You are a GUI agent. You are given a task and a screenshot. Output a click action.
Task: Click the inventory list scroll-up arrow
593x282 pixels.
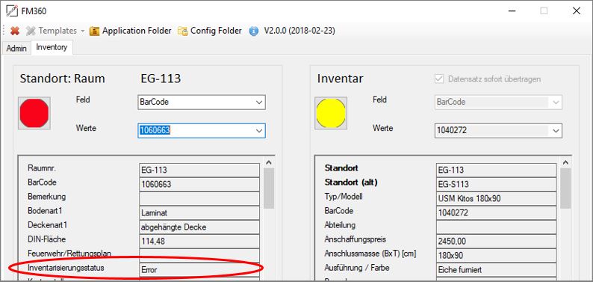(566, 162)
